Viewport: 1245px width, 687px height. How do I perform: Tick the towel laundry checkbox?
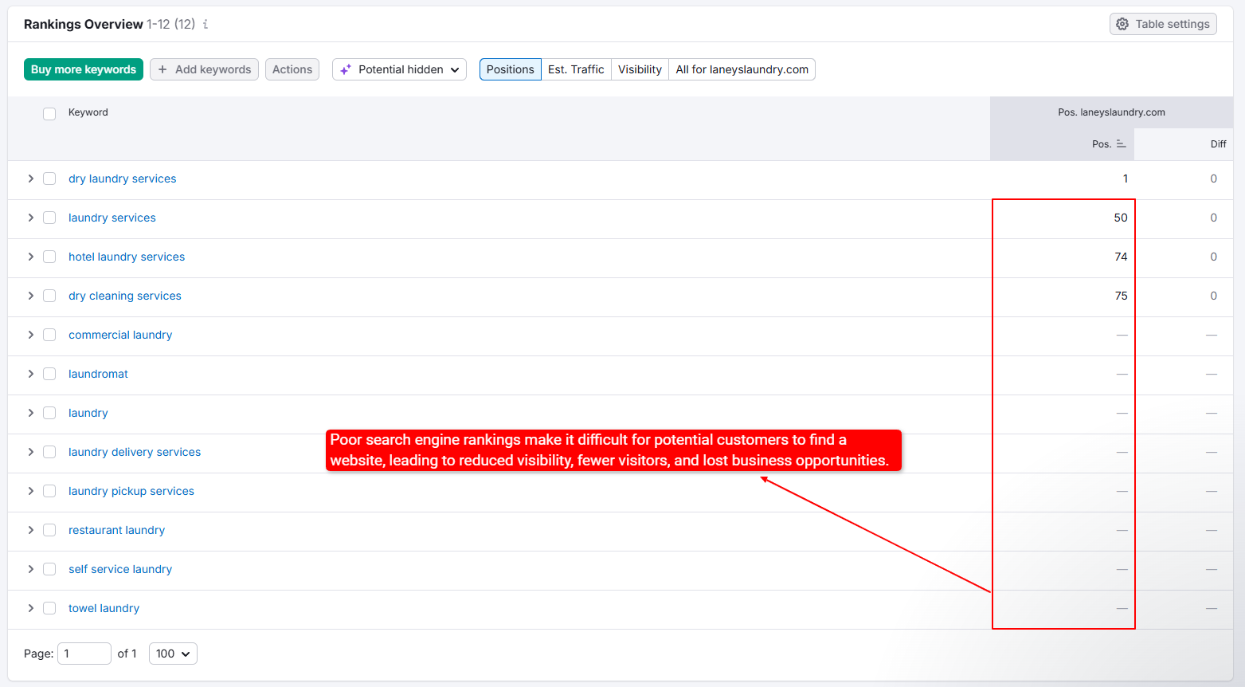49,608
